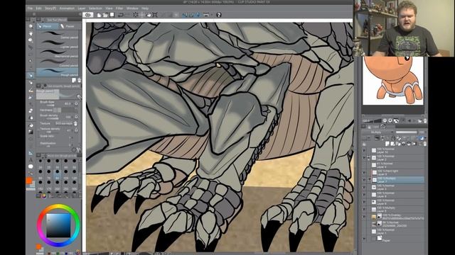This screenshot has height=255, width=455.
Task: Select the Gradient tool in toolbox
Action: click(31, 132)
